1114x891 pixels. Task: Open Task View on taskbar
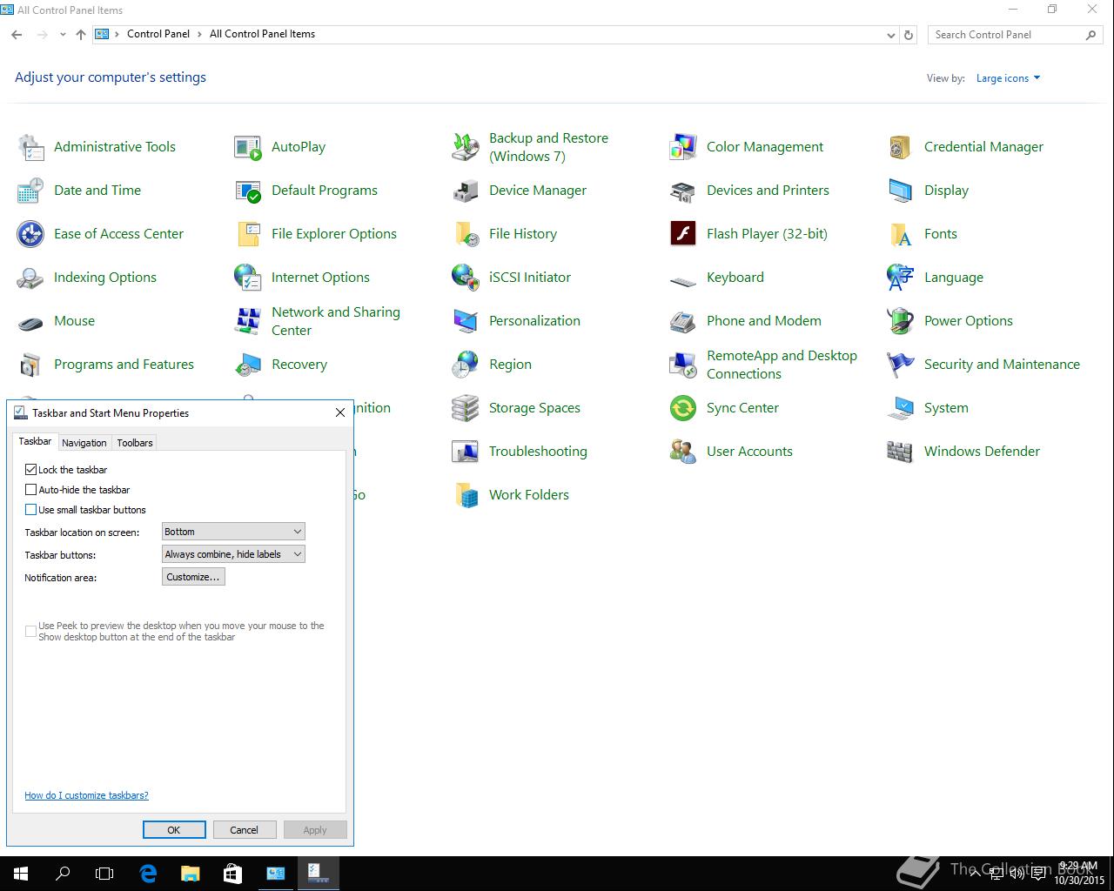click(x=104, y=874)
